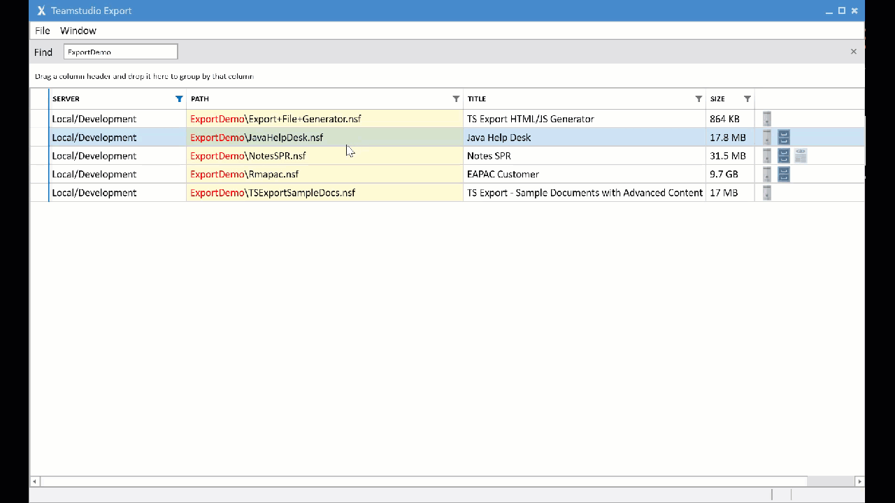Clear the Find bar with the X button

853,51
